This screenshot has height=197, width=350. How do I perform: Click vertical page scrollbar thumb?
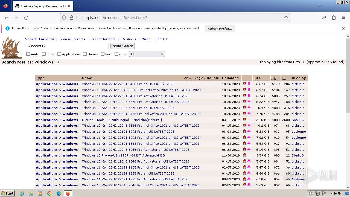pyautogui.click(x=348, y=75)
